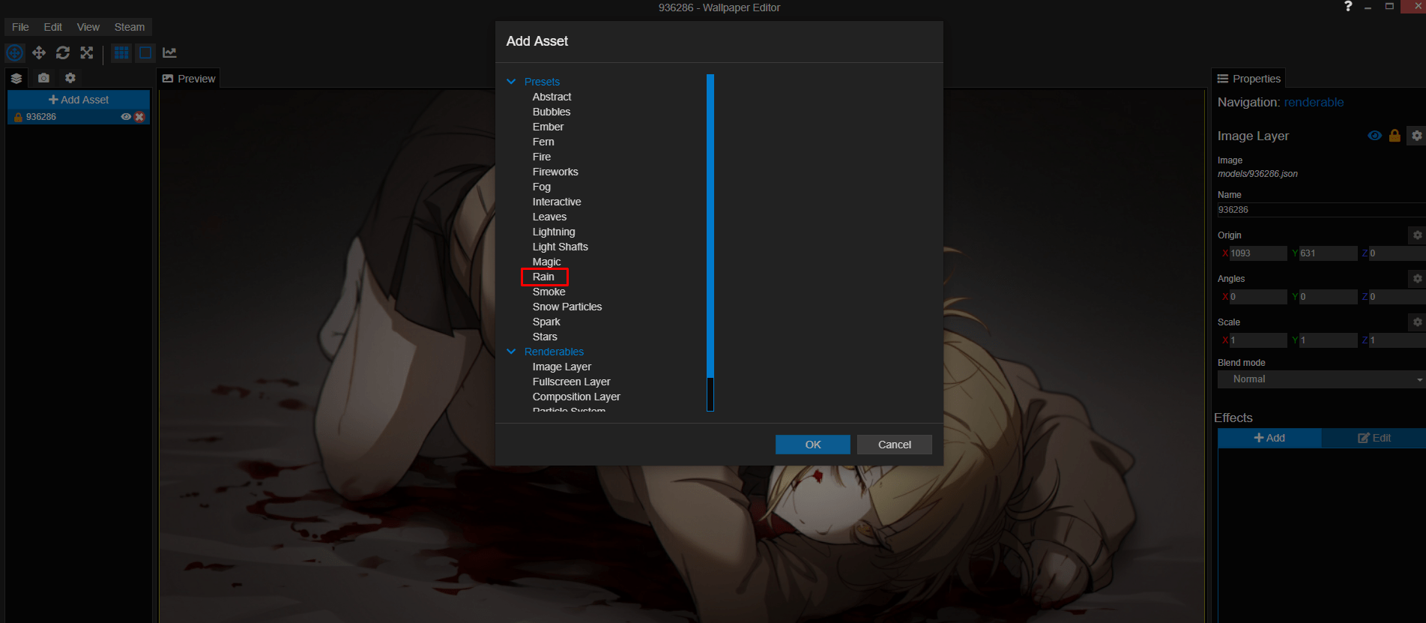The height and width of the screenshot is (623, 1426).
Task: Select the Leaves preset
Action: (x=549, y=217)
